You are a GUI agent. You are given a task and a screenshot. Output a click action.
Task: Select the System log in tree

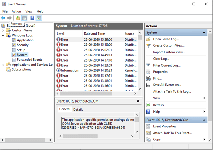point(22,55)
